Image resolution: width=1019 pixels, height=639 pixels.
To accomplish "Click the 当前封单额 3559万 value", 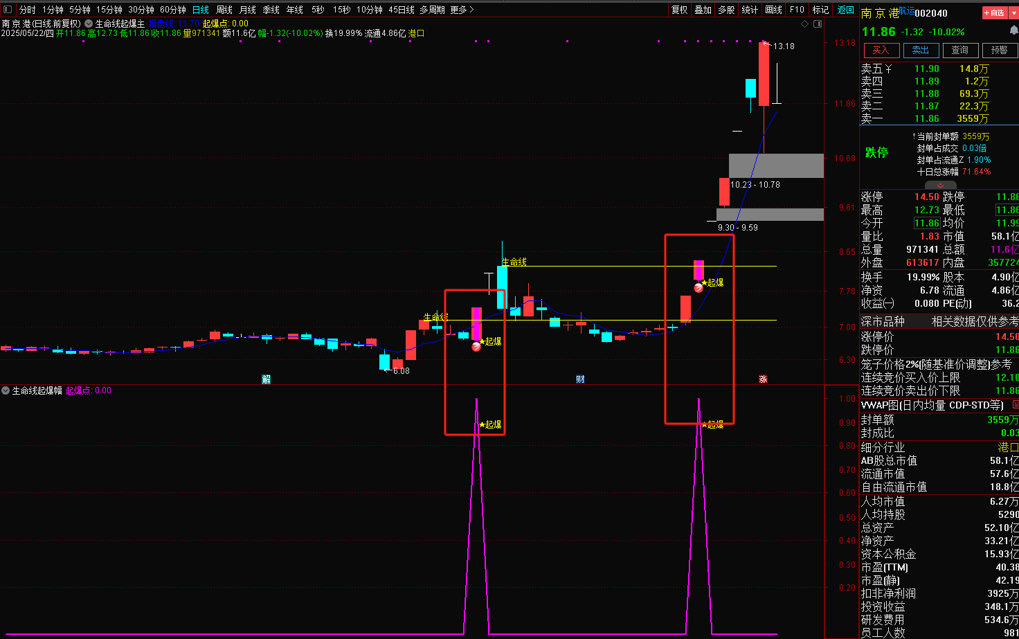I will point(976,136).
